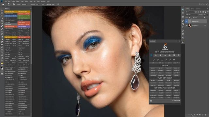
Task: Switch to the Channels tab
Action: 198,9
